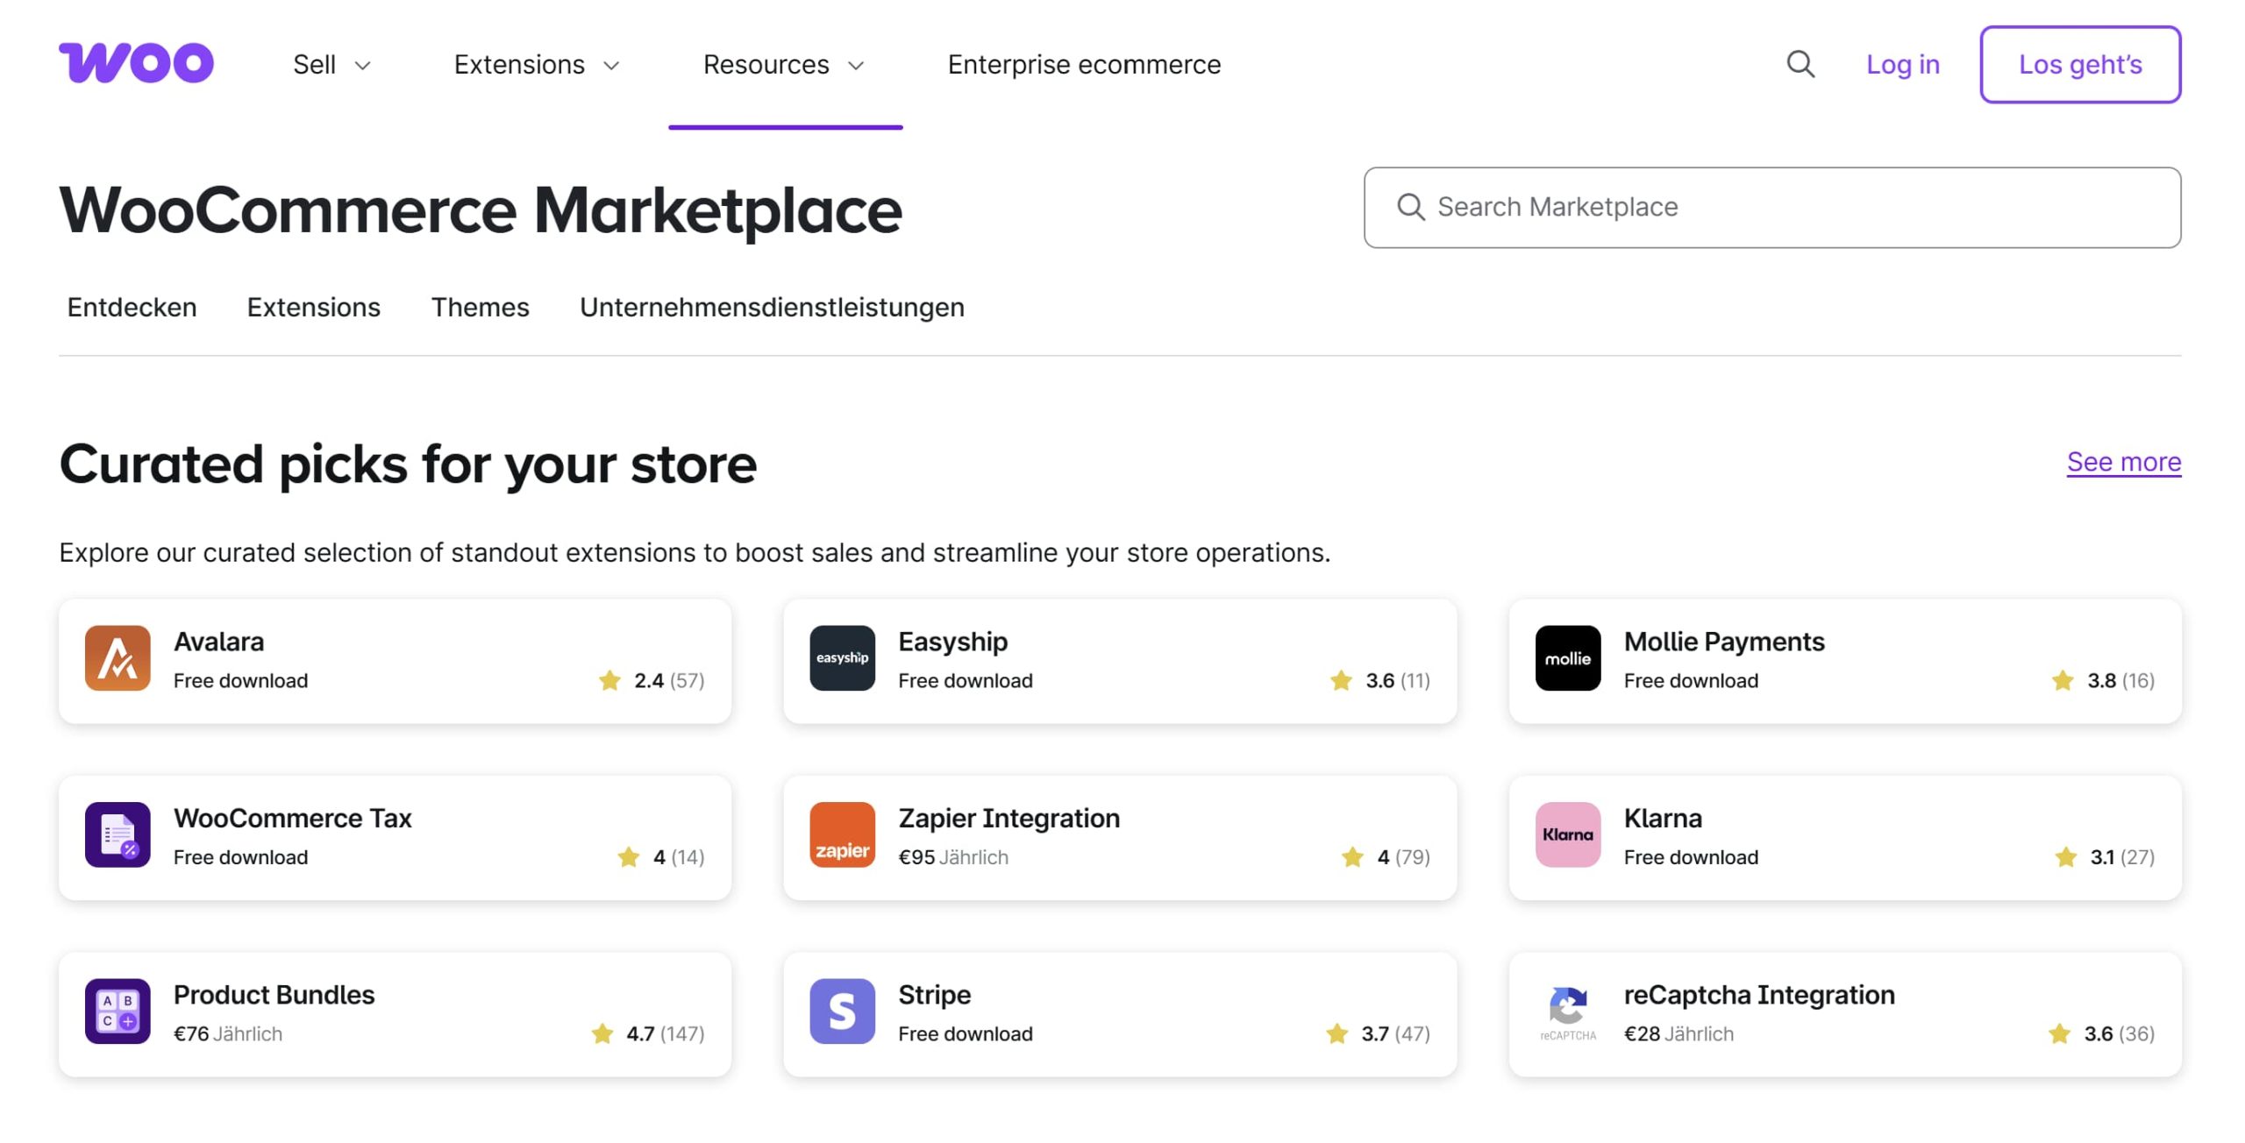The image size is (2245, 1143).
Task: Click the Product Bundles icon
Action: tap(118, 1012)
